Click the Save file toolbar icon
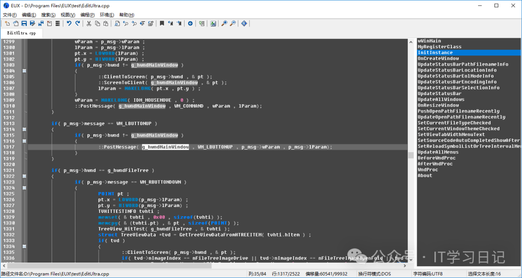The height and width of the screenshot is (278, 522). coord(24,23)
